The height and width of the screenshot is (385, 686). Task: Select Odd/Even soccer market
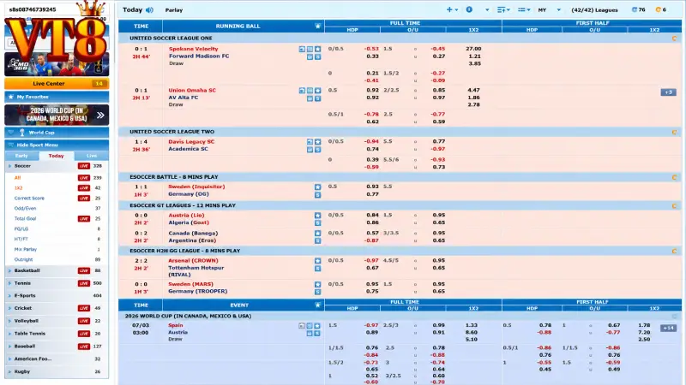click(25, 209)
